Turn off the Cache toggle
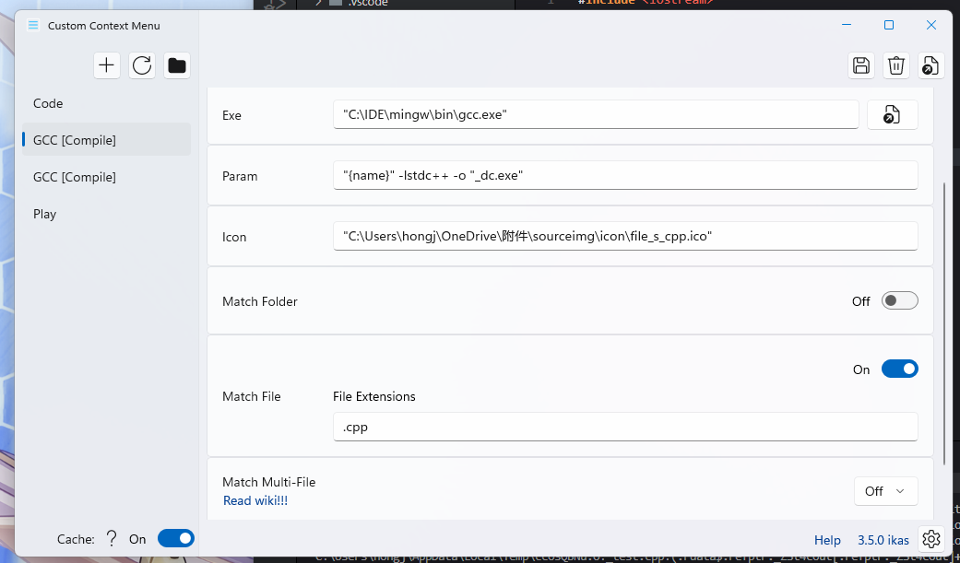 [x=175, y=538]
